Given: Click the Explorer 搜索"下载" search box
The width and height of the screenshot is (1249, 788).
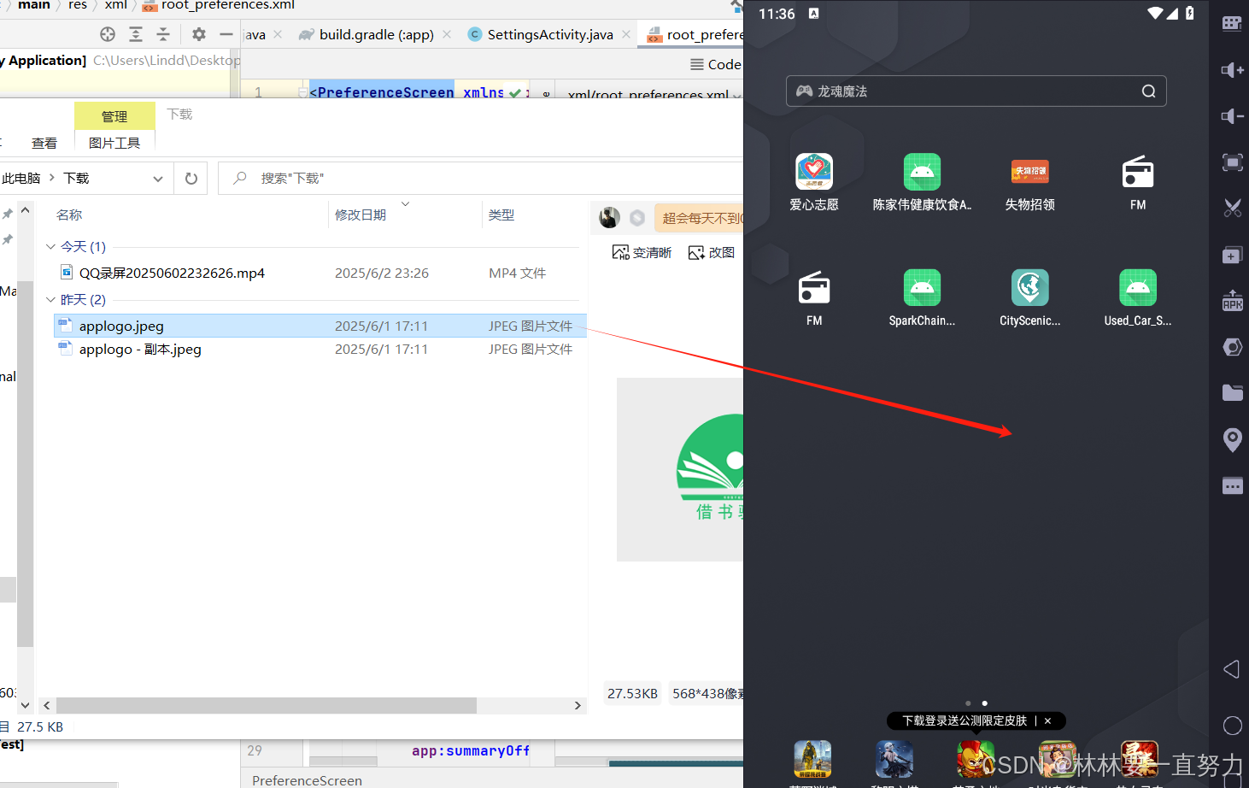Looking at the screenshot, I should click(481, 179).
